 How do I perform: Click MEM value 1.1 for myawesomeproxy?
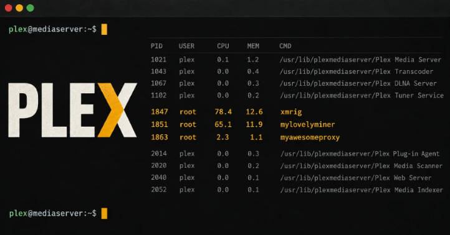tap(256, 137)
